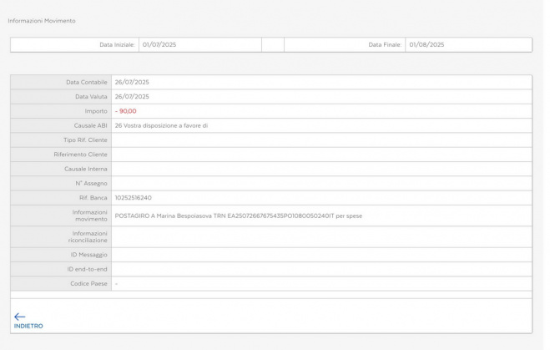Click the empty Causale Interna field

(x=321, y=169)
